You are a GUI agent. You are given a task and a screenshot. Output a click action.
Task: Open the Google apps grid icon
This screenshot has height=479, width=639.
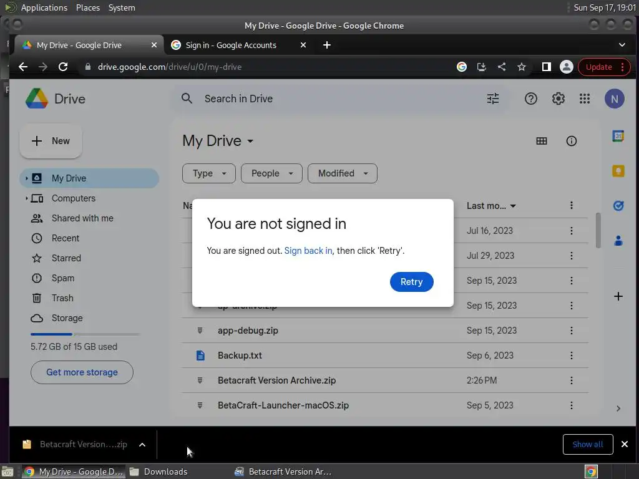(584, 99)
